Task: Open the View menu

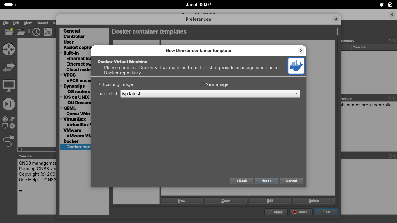Action: [28, 23]
